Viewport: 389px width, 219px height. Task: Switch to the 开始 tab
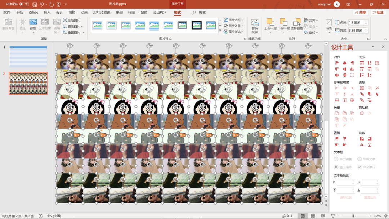pos(20,12)
